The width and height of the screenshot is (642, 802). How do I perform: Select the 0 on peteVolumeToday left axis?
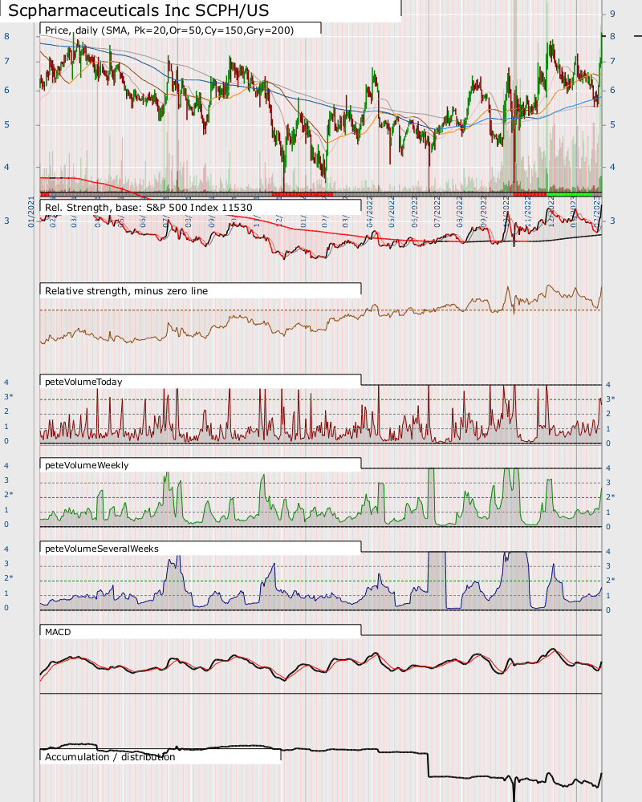[x=6, y=441]
